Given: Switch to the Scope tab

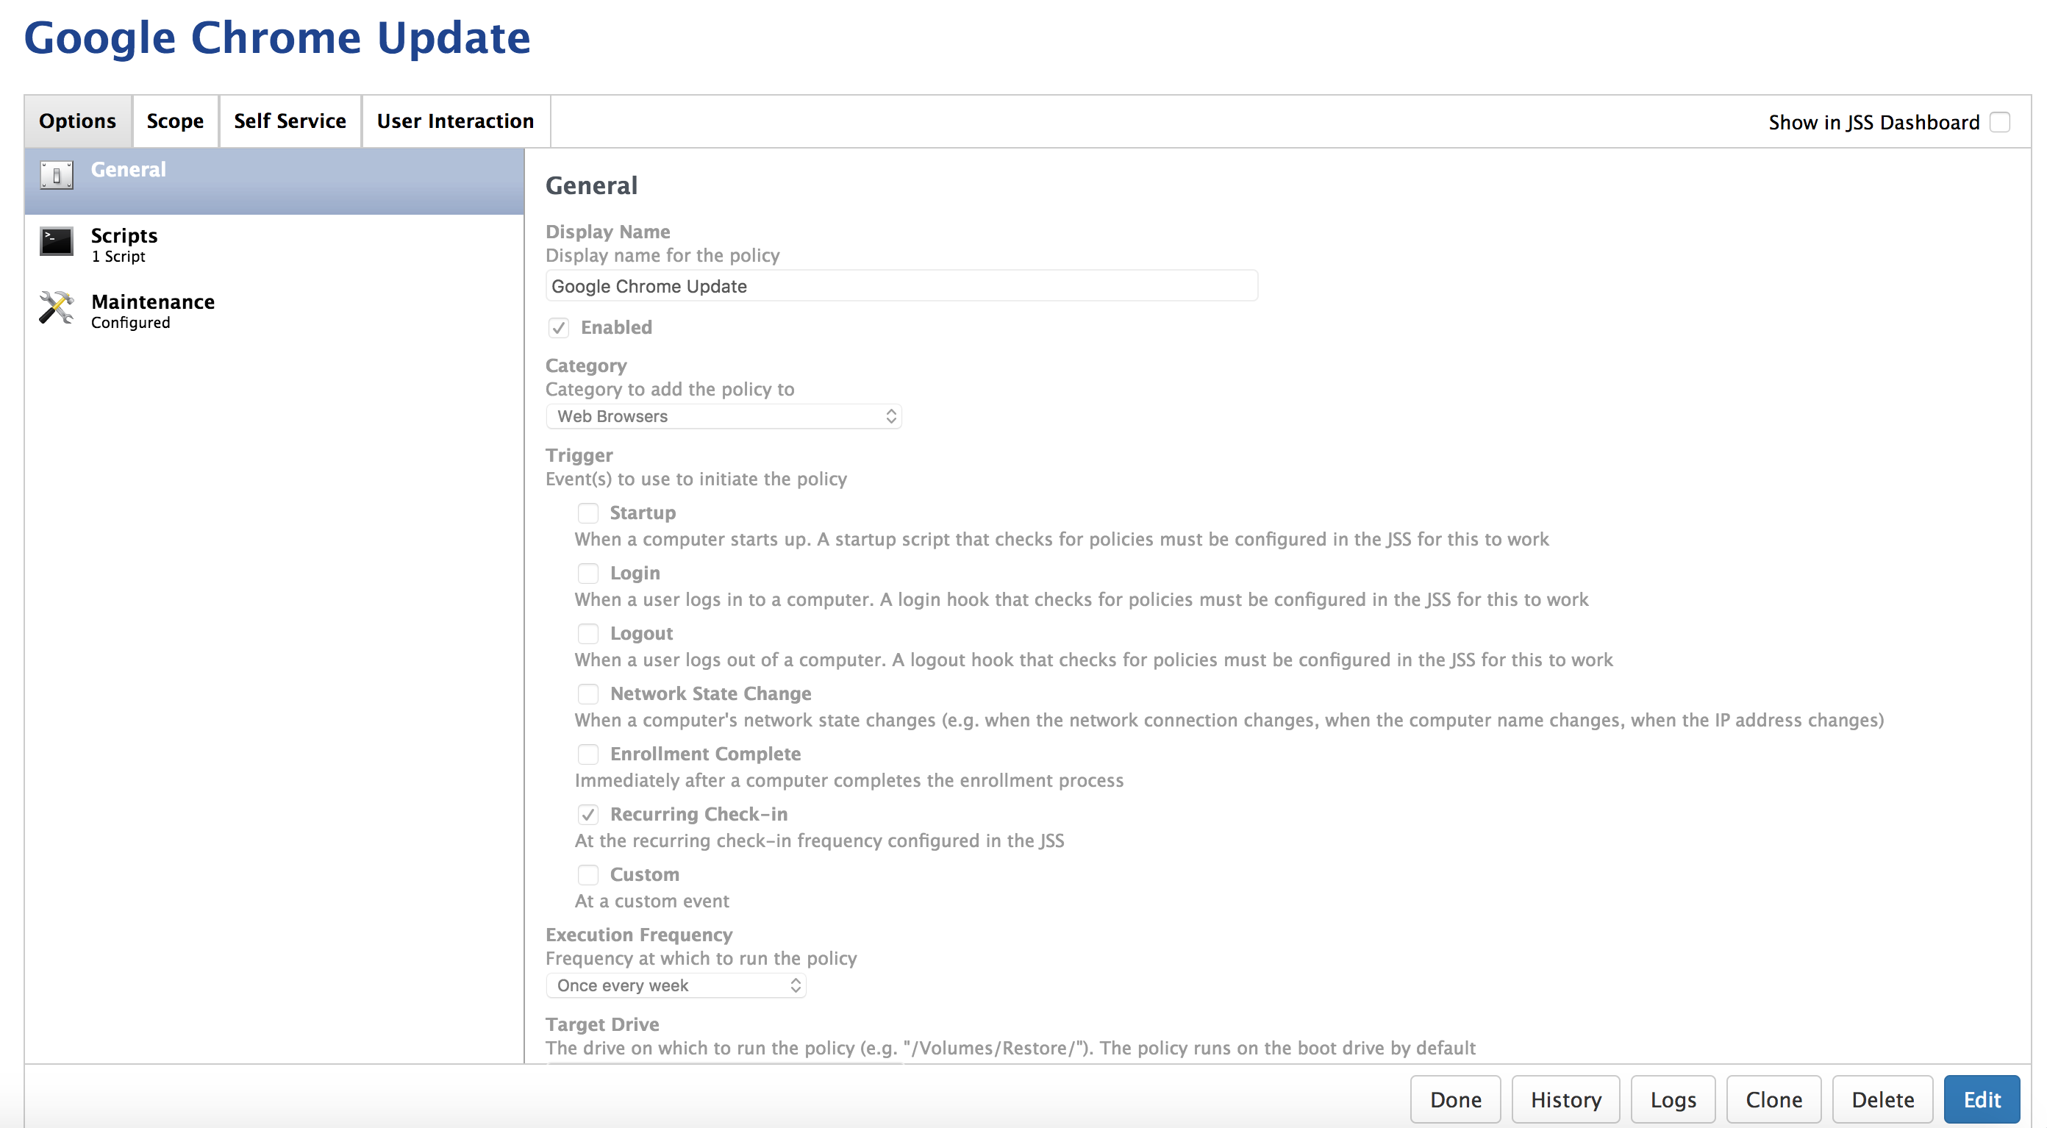Looking at the screenshot, I should click(175, 121).
